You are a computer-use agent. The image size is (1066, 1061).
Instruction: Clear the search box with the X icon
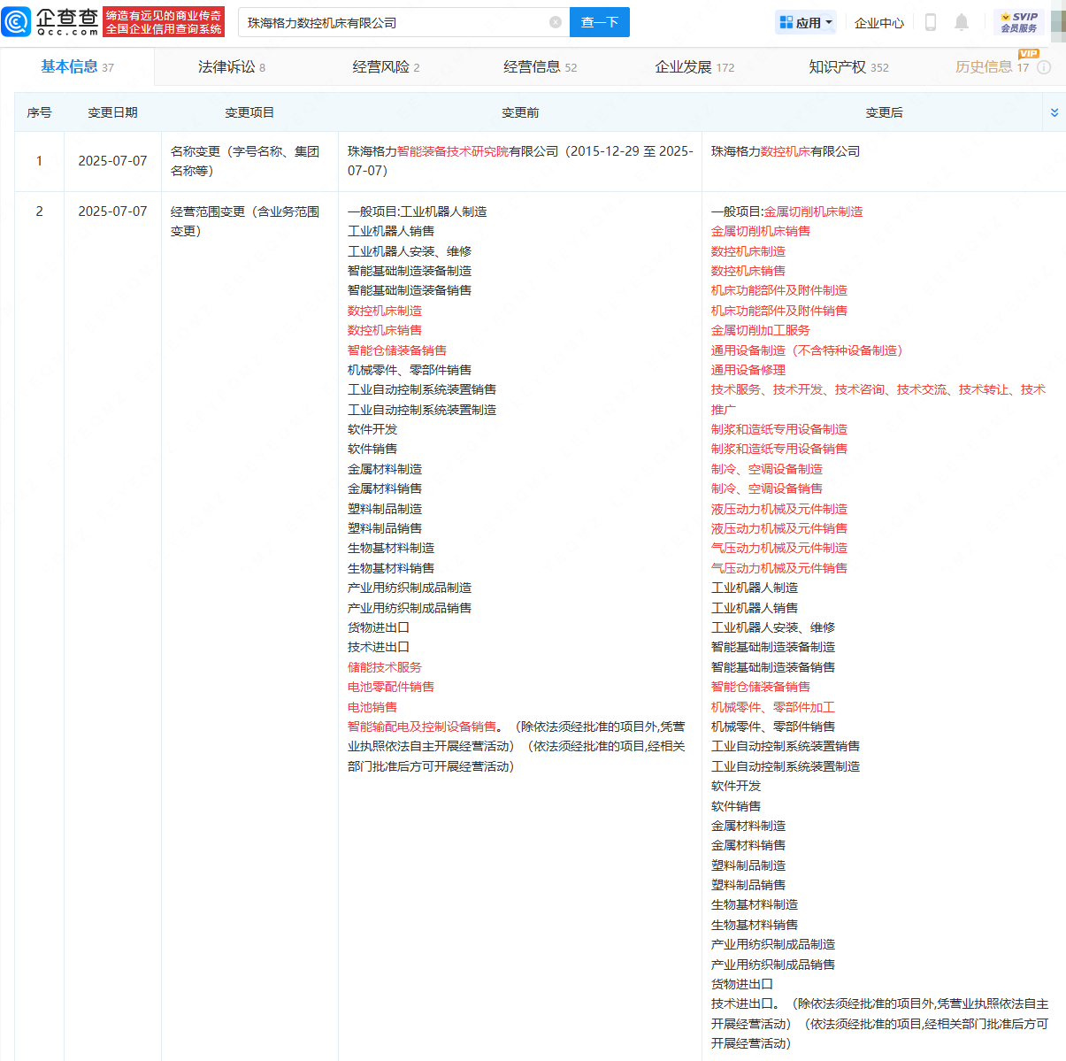556,22
